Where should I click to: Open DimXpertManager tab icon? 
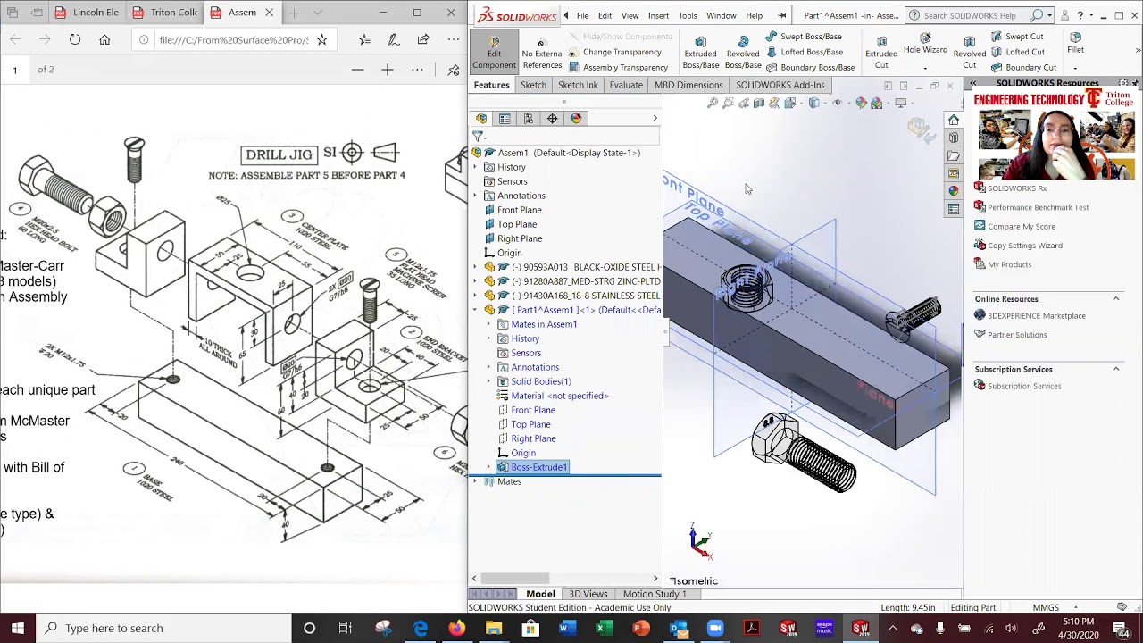pos(552,118)
